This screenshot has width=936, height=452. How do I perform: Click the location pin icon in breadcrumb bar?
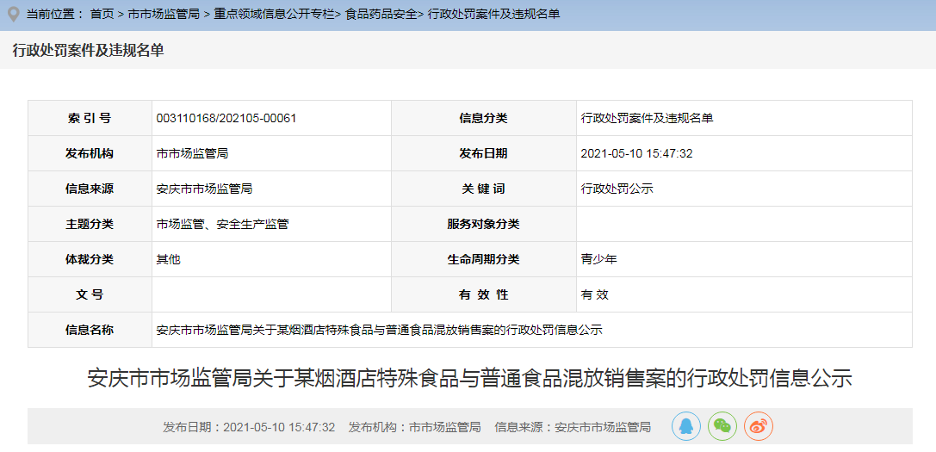pyautogui.click(x=13, y=14)
